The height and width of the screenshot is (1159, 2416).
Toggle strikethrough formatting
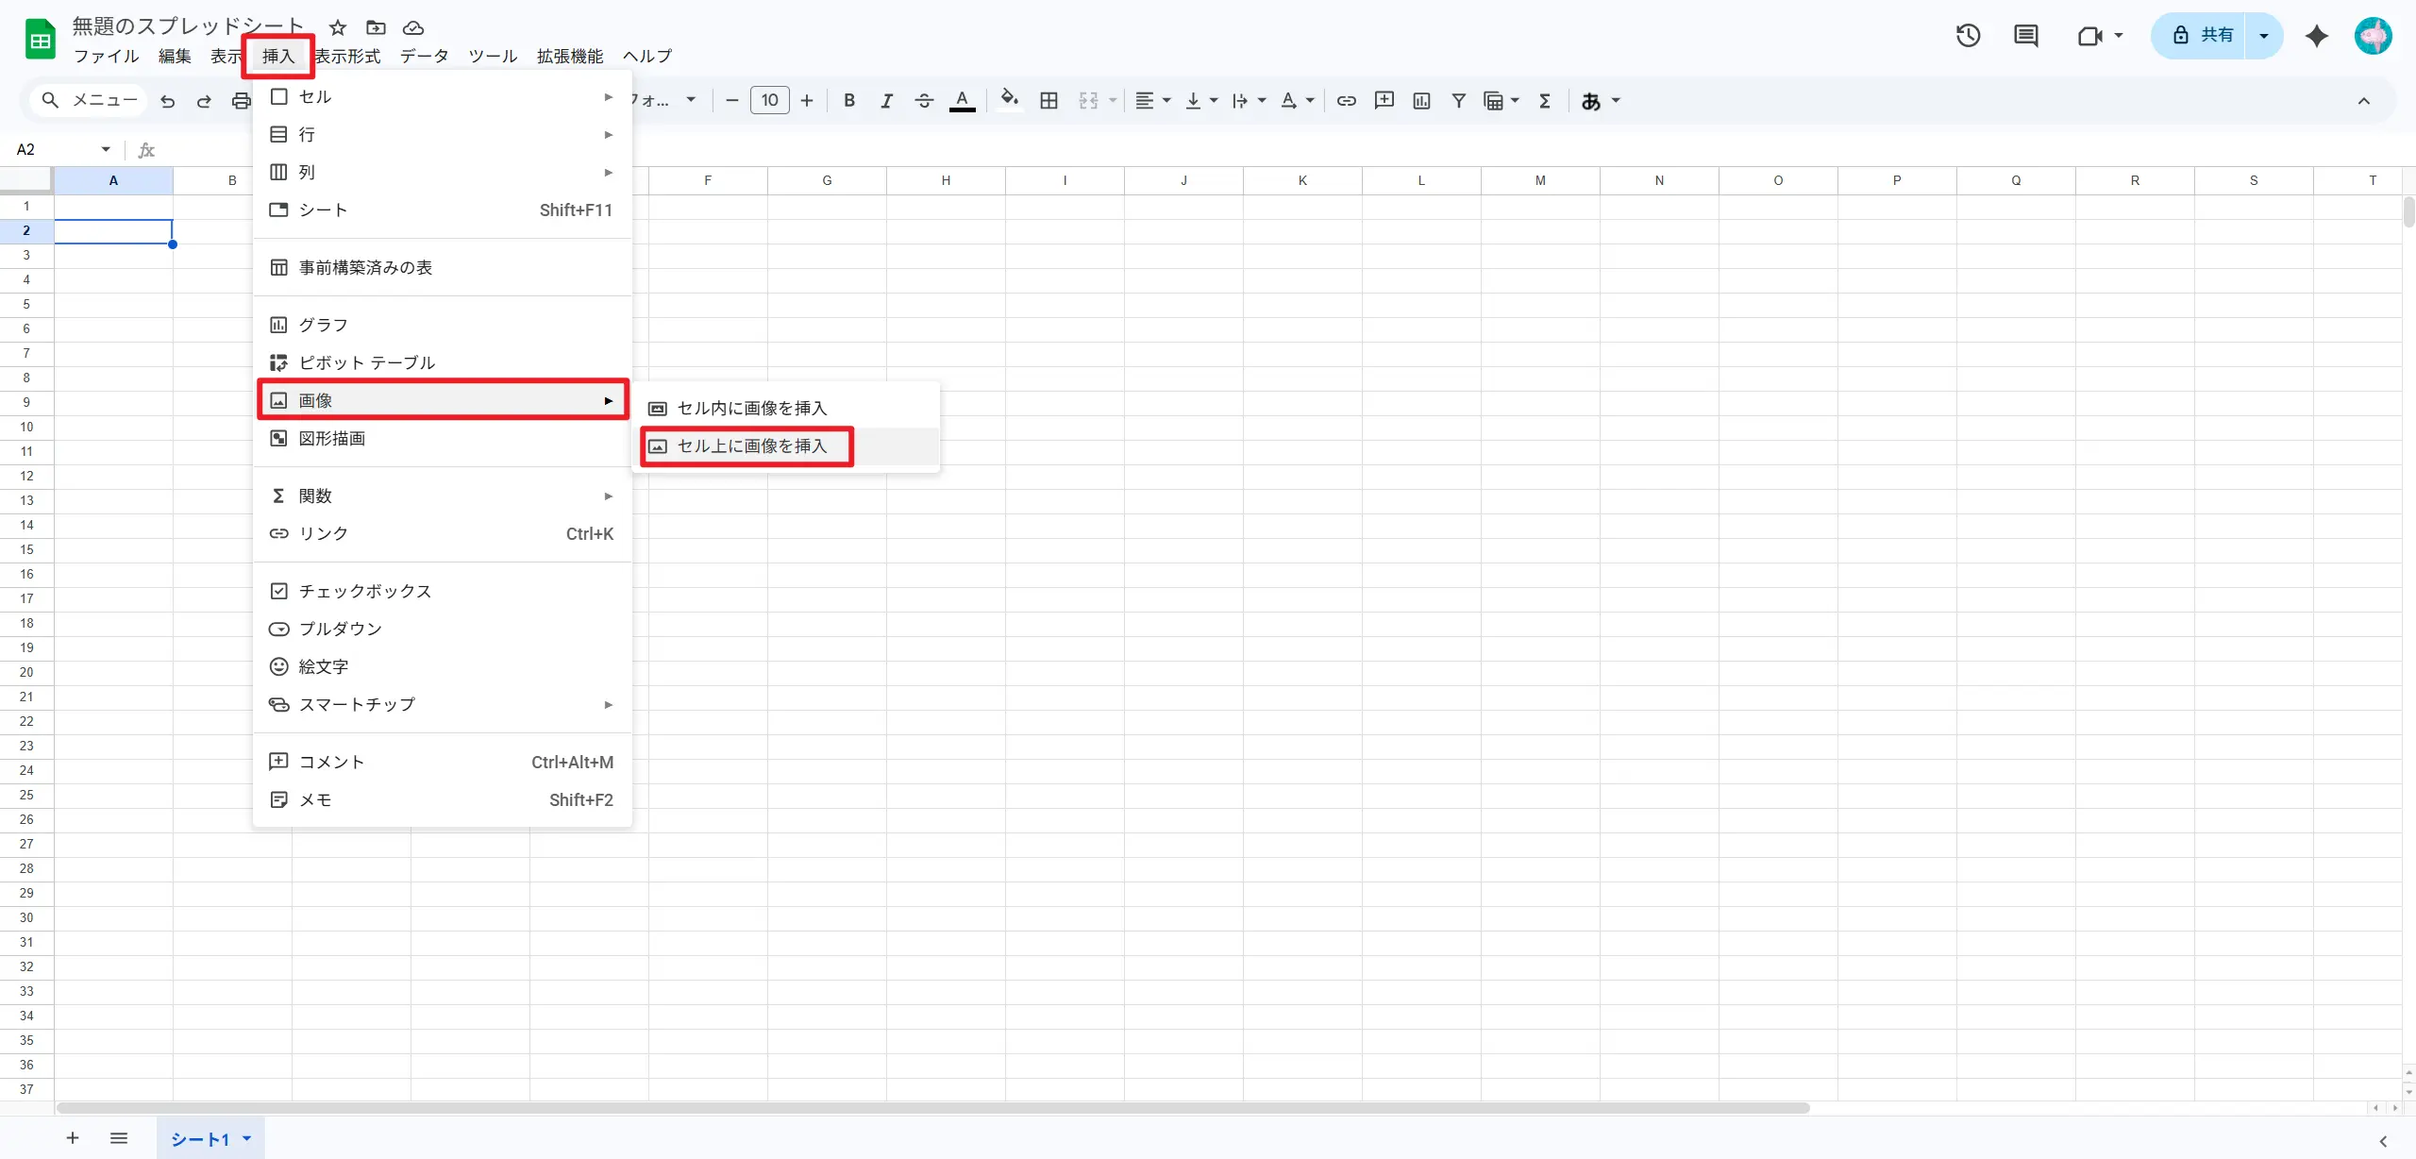coord(924,100)
